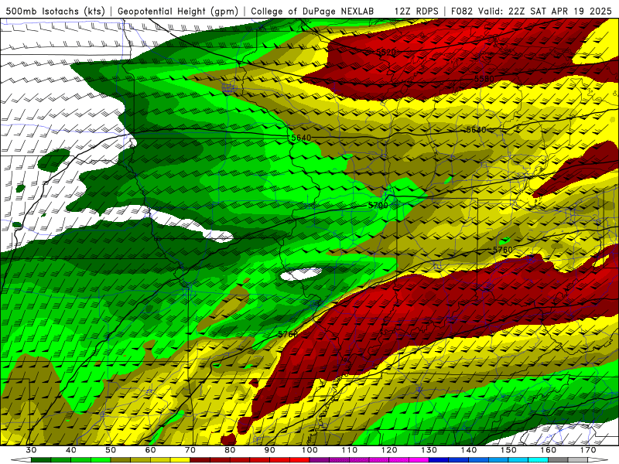The image size is (619, 464).
Task: Click the 5580 height contour label
Action: tap(484, 79)
